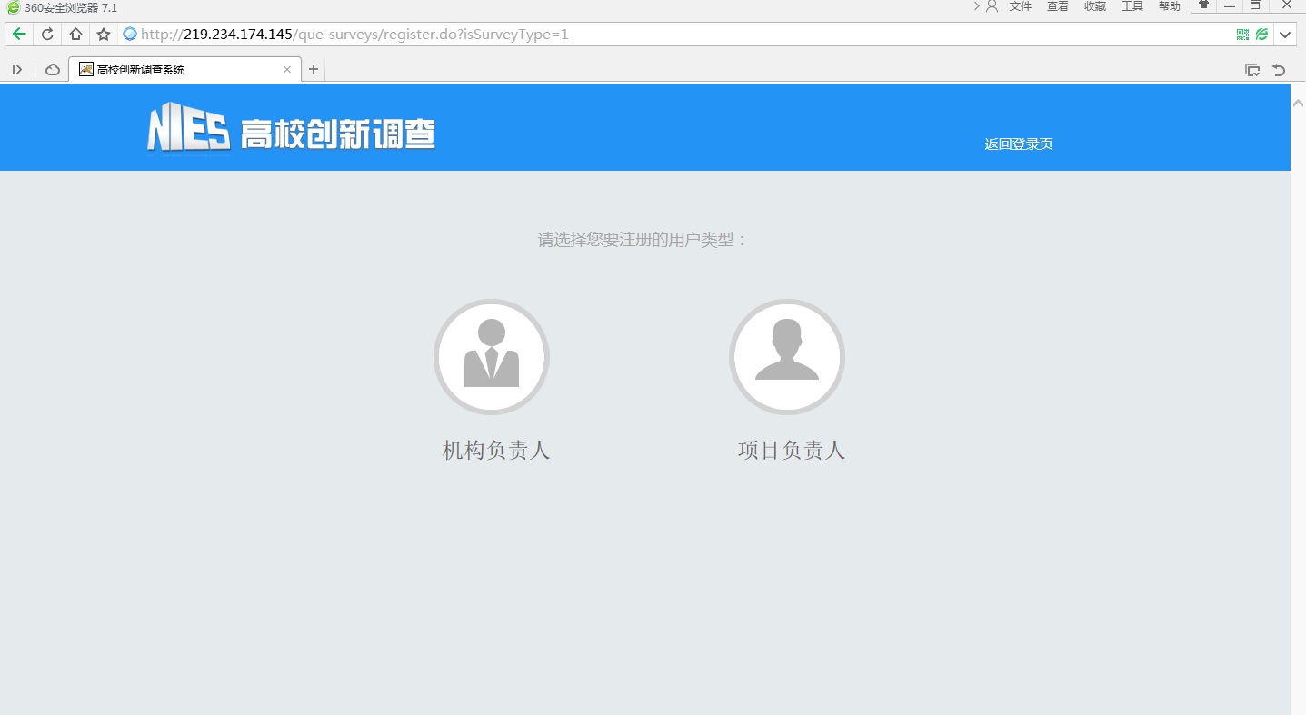Select the 机构负责人 user type icon
The height and width of the screenshot is (715, 1306).
(492, 356)
